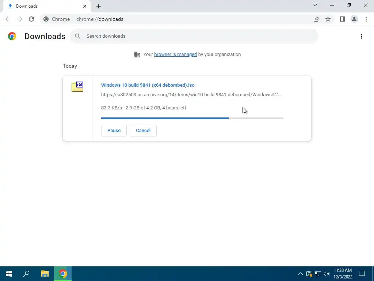374x281 pixels.
Task: Open the action center notifications icon
Action: tap(362, 274)
